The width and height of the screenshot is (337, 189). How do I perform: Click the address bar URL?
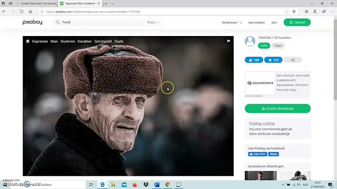point(94,12)
